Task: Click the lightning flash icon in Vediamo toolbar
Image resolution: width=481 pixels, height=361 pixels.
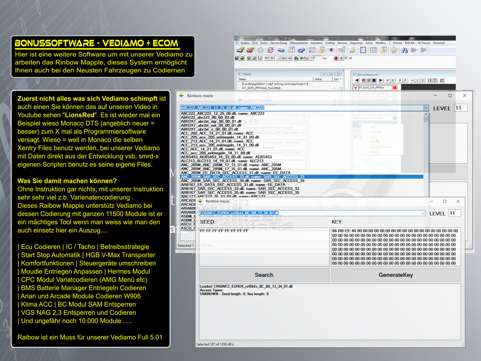Action: [352, 50]
